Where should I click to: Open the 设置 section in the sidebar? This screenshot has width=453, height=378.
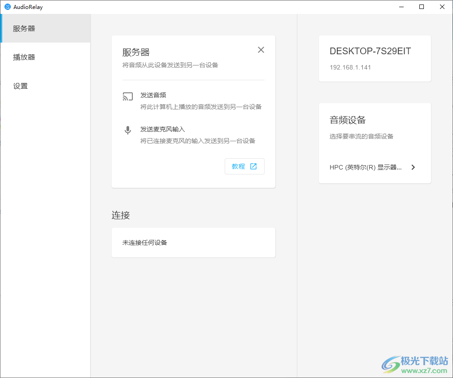point(20,86)
